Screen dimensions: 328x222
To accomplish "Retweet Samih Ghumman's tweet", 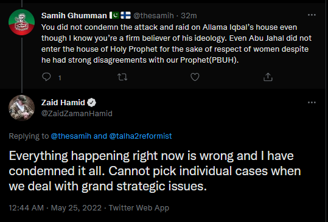I will [x=122, y=77].
